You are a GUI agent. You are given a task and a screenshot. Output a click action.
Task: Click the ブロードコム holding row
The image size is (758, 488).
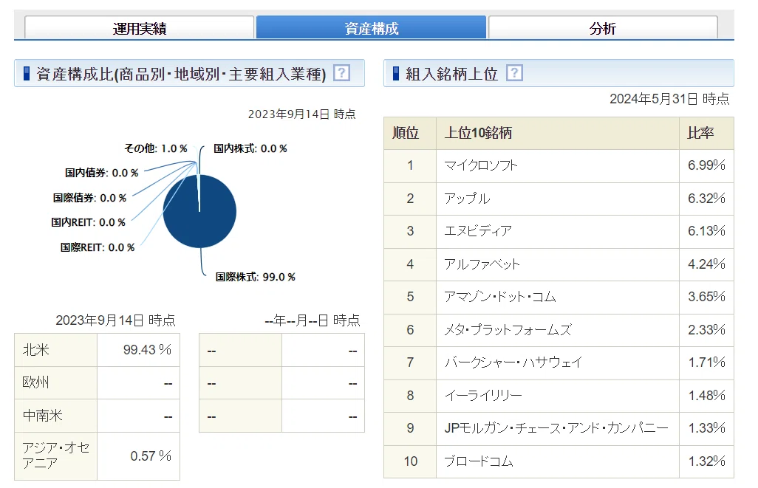(559, 461)
